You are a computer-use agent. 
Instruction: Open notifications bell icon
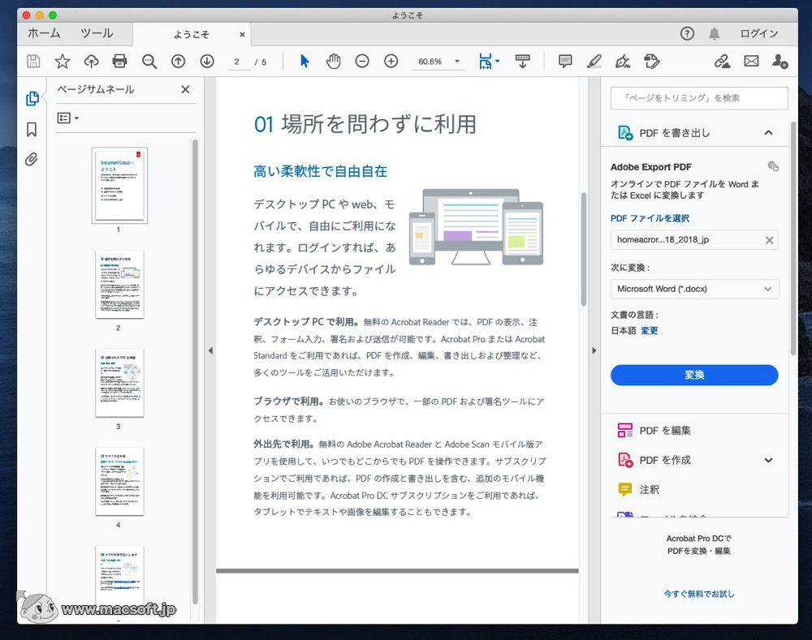[x=714, y=33]
